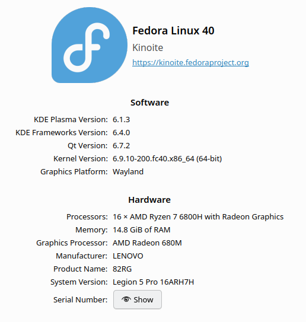306x322 pixels.
Task: Open the kinoite.fedoraproject.org link
Action: tap(190, 62)
